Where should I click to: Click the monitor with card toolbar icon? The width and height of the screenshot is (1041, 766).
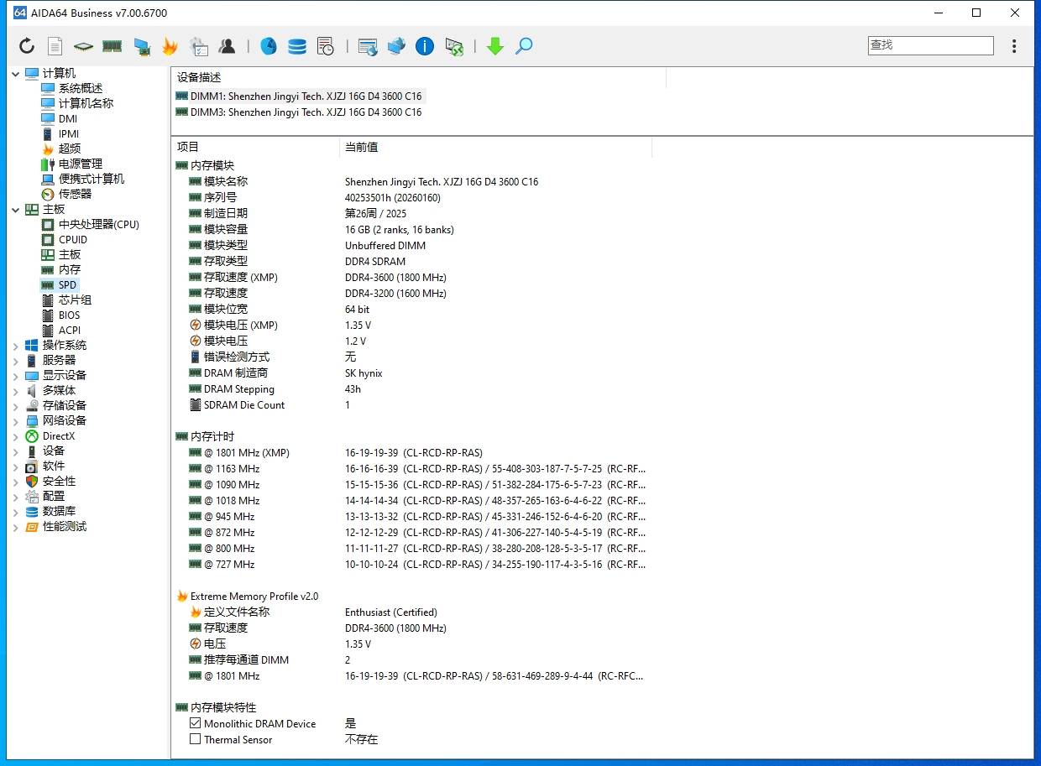click(142, 46)
